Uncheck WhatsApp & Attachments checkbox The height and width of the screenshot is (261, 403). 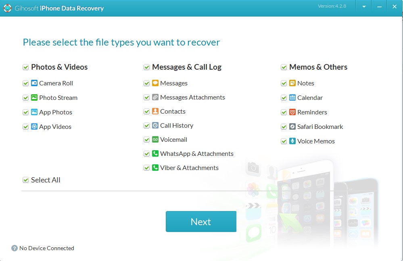click(x=146, y=154)
